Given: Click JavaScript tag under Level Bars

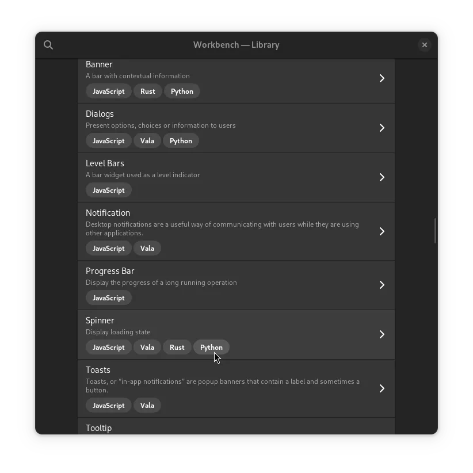Looking at the screenshot, I should 109,190.
